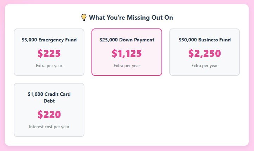Click the $225 amount
This screenshot has height=151, width=254.
(x=49, y=53)
